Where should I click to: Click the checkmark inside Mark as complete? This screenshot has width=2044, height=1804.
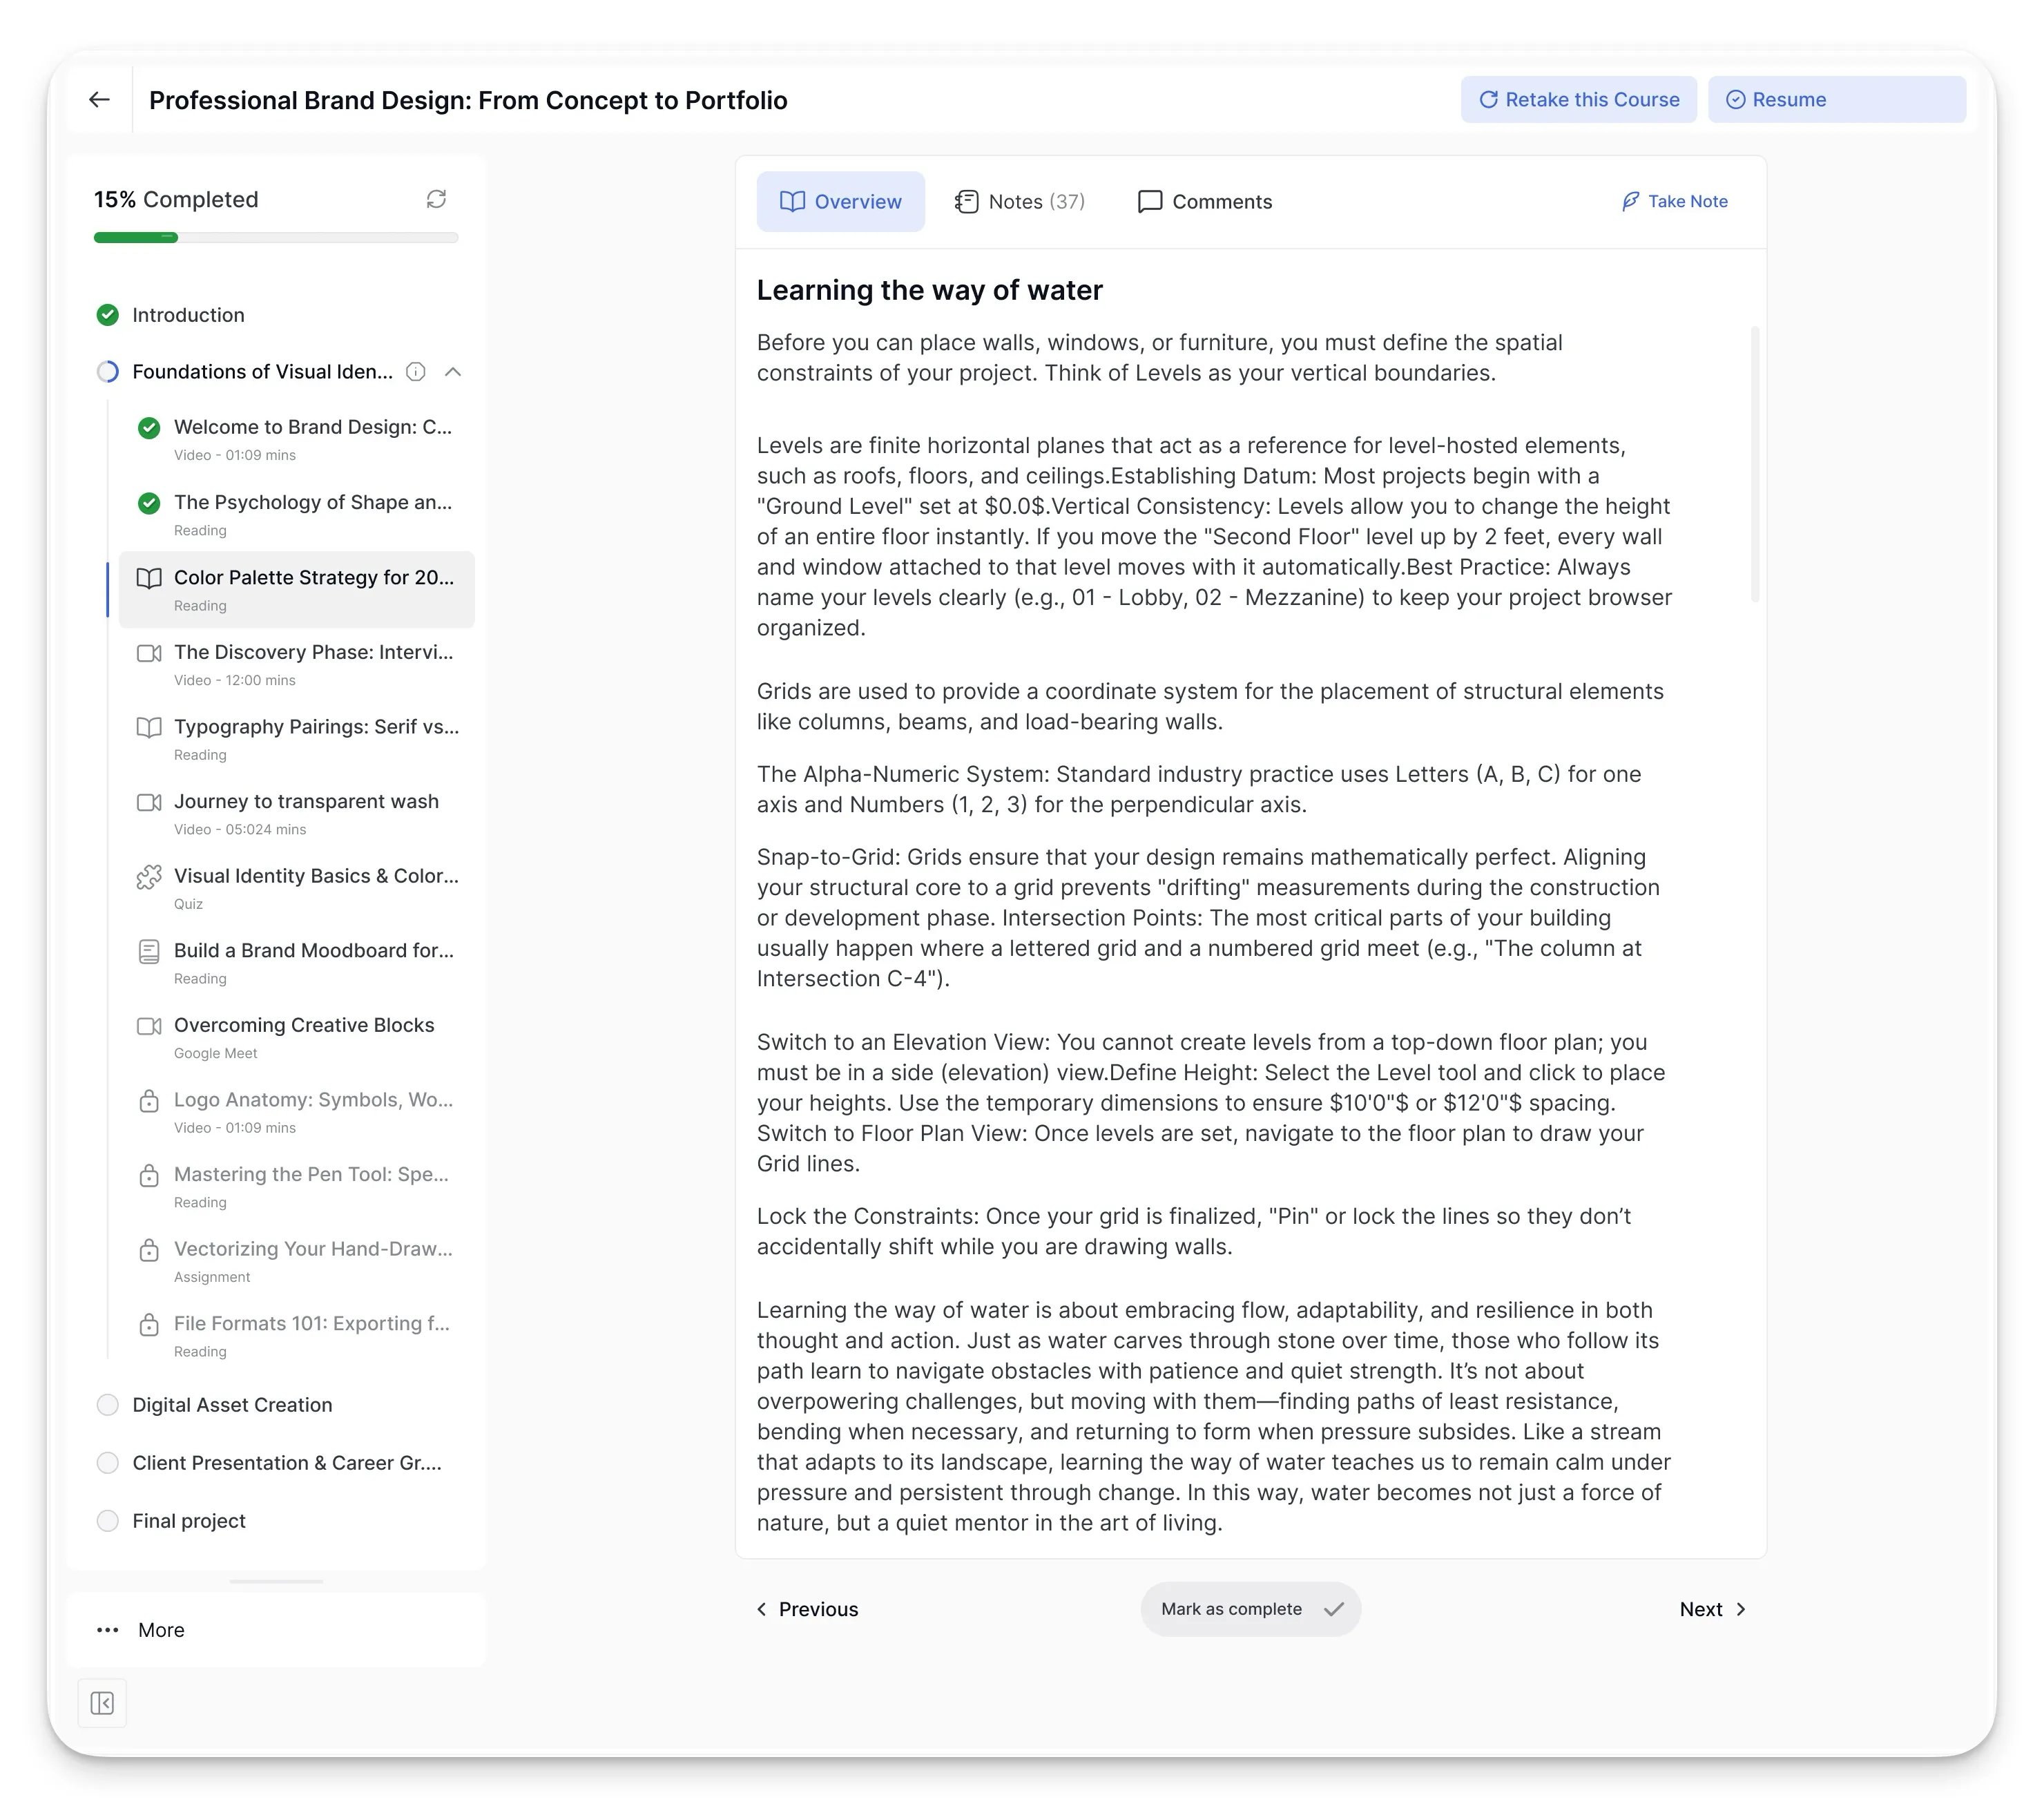point(1333,1609)
